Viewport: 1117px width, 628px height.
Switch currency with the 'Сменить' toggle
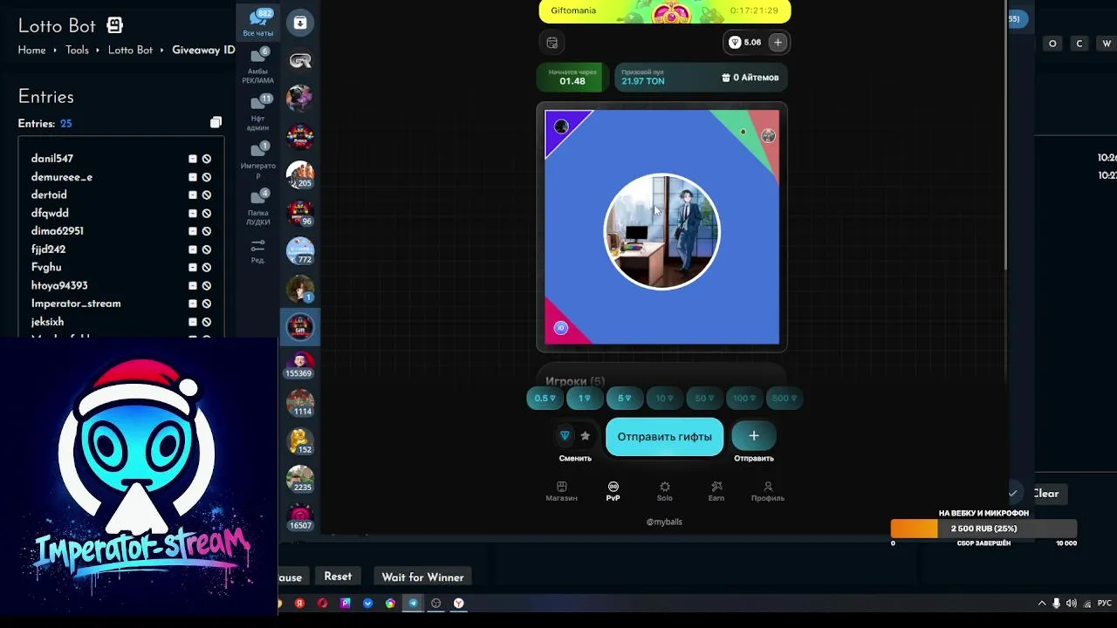click(574, 436)
